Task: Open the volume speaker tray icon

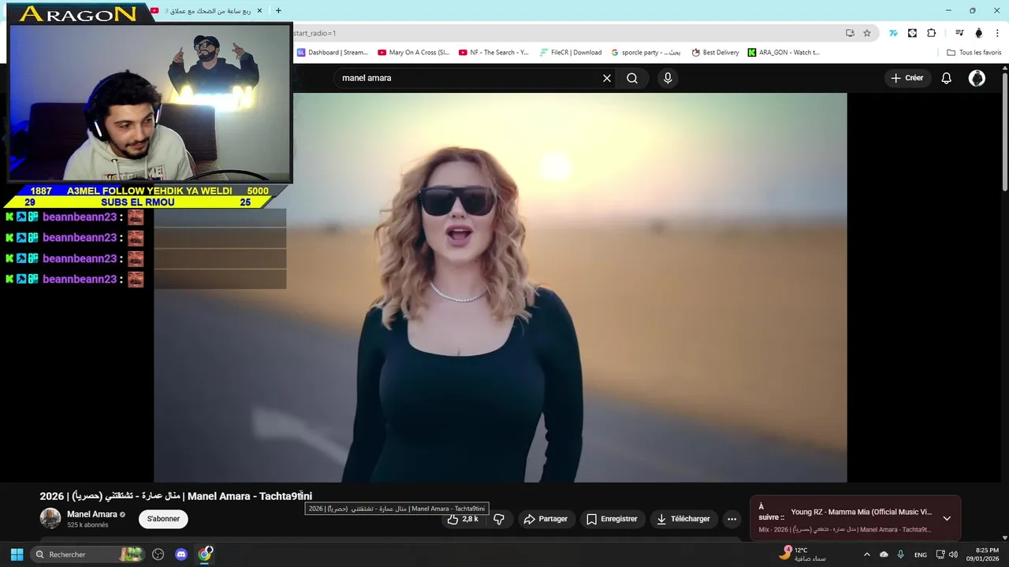Action: pos(953,554)
